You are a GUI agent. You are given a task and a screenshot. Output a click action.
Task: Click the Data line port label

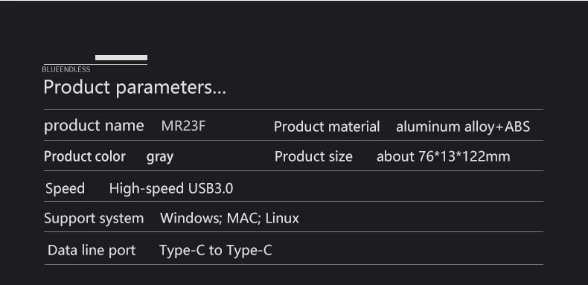tap(92, 250)
